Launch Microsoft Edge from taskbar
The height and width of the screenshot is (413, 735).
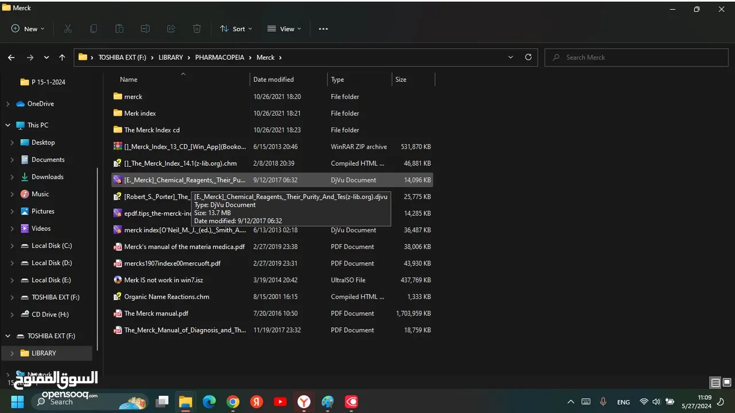(209, 402)
